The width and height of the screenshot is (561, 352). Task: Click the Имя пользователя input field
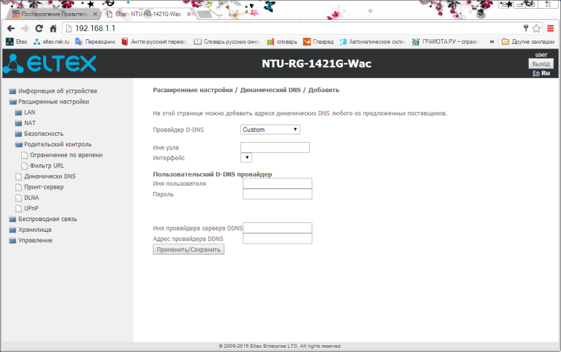point(277,184)
